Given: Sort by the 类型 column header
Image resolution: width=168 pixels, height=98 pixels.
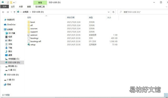Looking at the screenshot, I should (91, 17).
